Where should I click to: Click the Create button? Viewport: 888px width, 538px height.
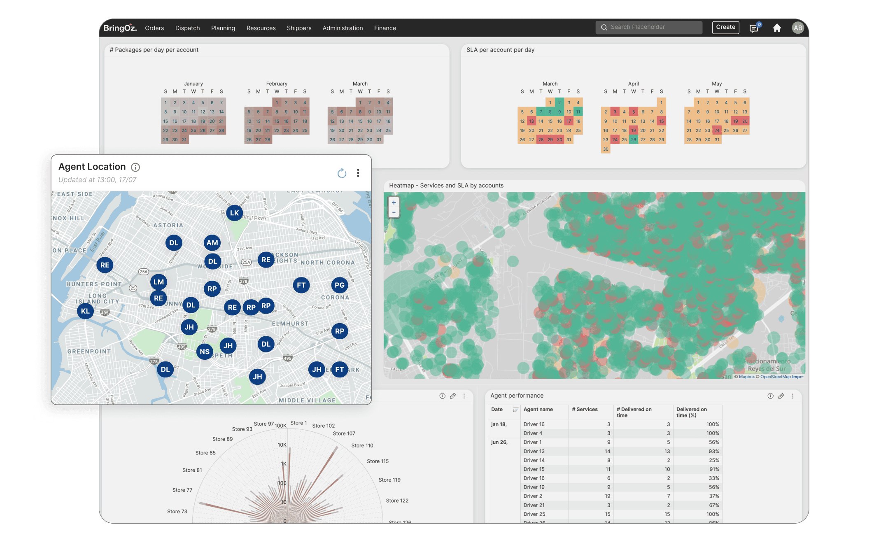tap(725, 27)
